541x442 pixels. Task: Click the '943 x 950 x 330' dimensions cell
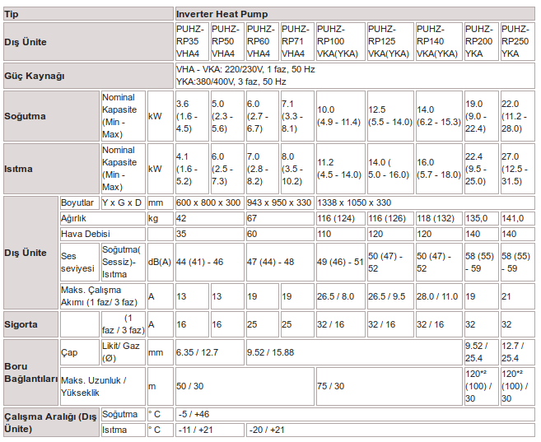click(x=280, y=202)
